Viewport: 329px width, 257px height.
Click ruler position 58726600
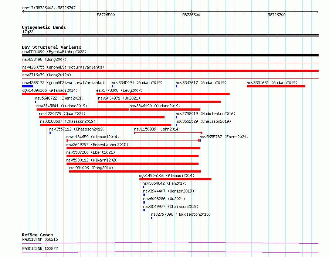(x=191, y=15)
